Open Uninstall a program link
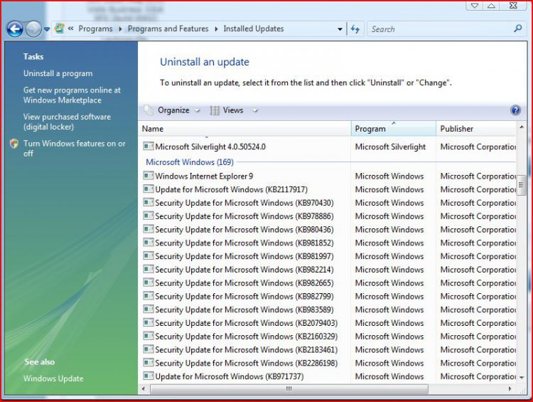Screen dimensions: 533x402 click(x=58, y=73)
